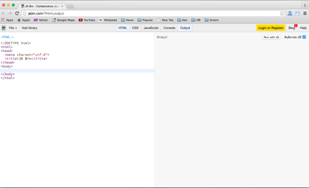The width and height of the screenshot is (309, 188).
Task: Toggle the Console panel
Action: 169,28
